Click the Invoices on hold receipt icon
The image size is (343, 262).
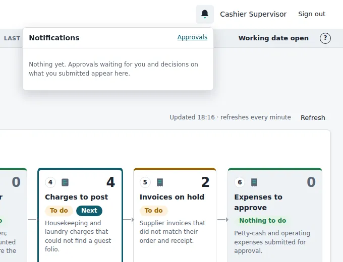[160, 182]
